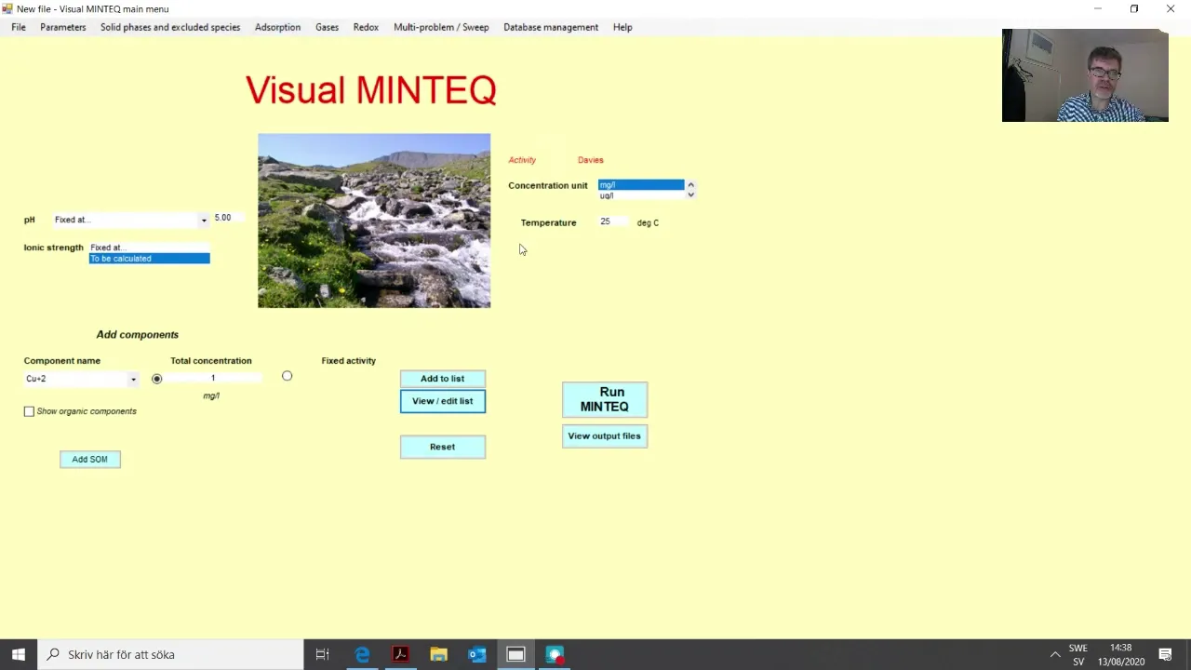
Task: Open the notification center icon
Action: pos(1166,654)
